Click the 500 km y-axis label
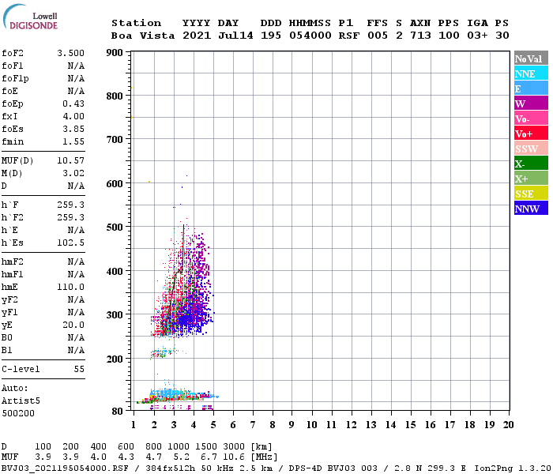Viewport: 553px width, 474px height. (115, 228)
